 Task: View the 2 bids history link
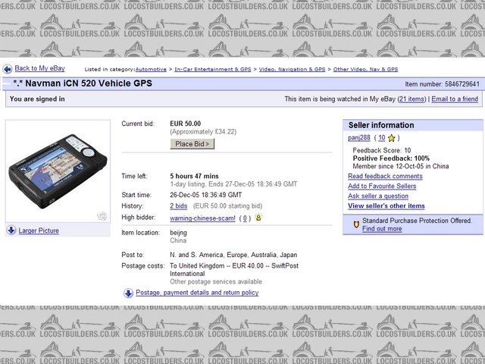tap(179, 206)
